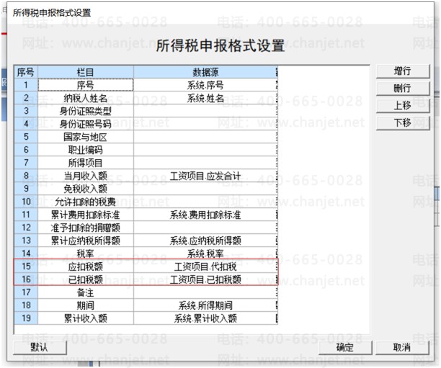Select the 累计应纳税所得额 cell

86,241
